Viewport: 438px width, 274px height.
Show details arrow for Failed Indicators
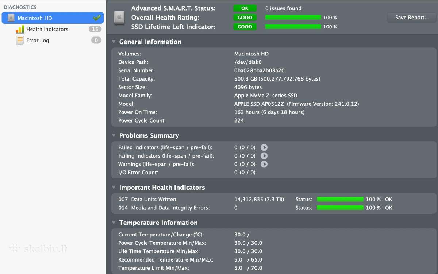click(264, 147)
